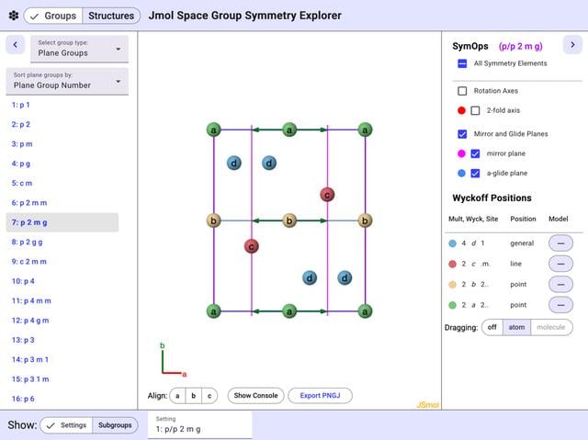588x440 pixels.
Task: Click Export PNGJ button
Action: tap(320, 396)
